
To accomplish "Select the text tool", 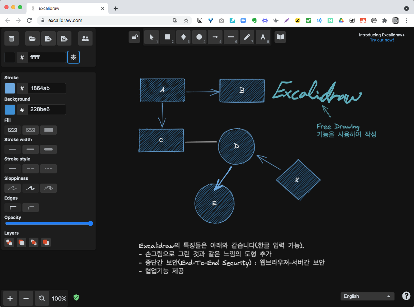I will pos(263,37).
